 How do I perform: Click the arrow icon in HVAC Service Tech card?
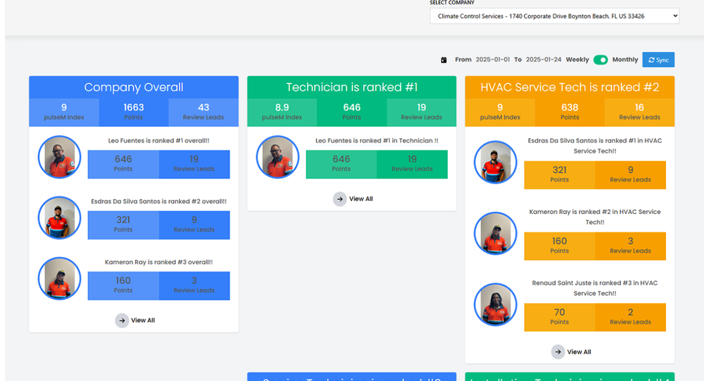558,352
